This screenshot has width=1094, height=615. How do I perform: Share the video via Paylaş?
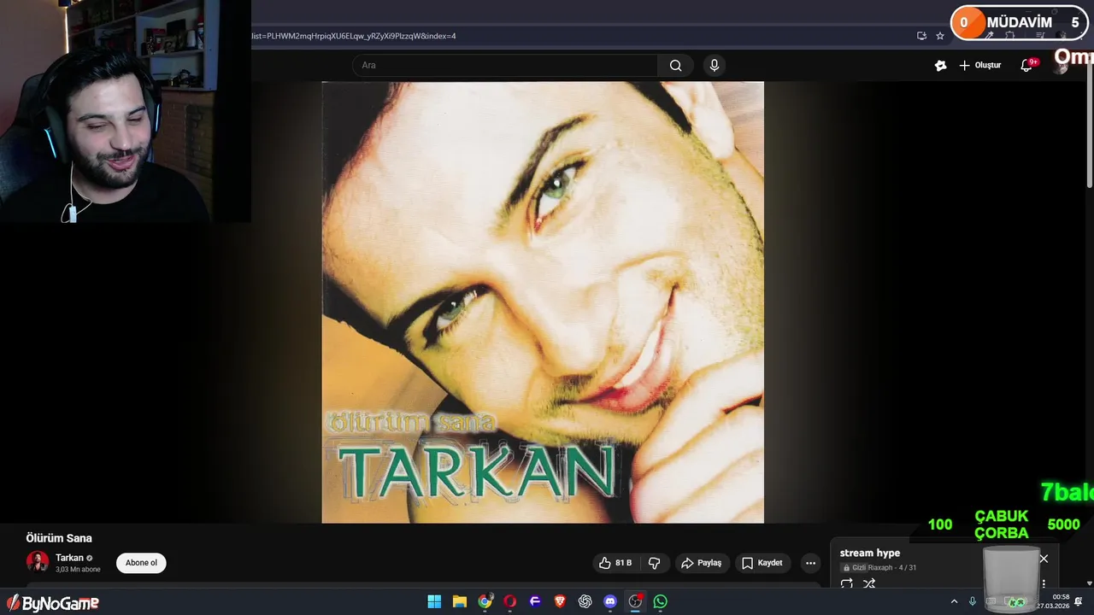pyautogui.click(x=701, y=563)
